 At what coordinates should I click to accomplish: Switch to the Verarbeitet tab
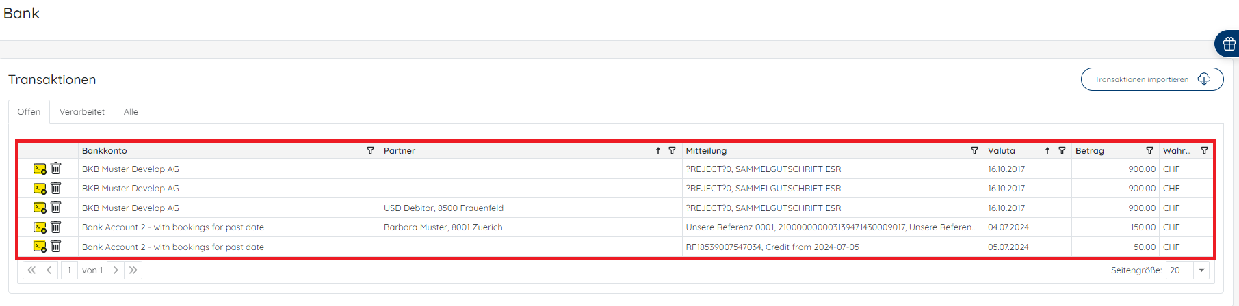pyautogui.click(x=82, y=111)
